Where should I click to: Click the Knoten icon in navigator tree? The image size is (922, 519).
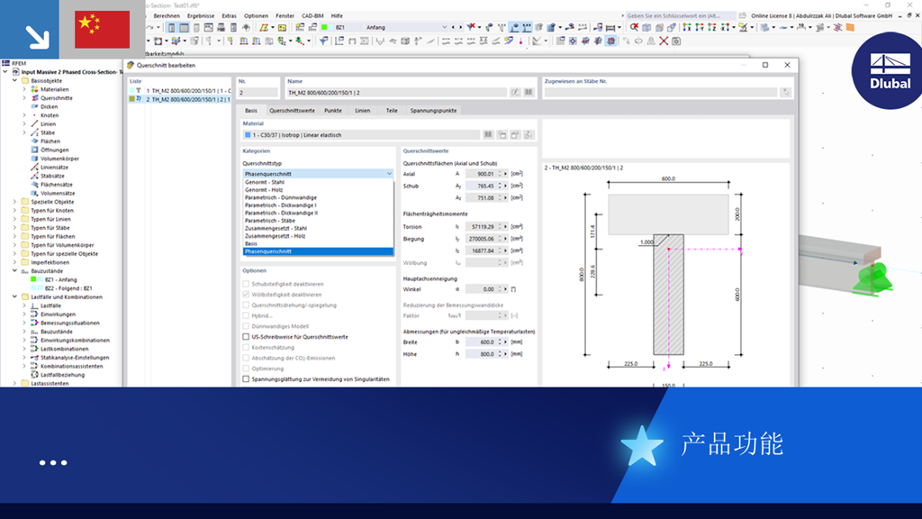[x=35, y=115]
